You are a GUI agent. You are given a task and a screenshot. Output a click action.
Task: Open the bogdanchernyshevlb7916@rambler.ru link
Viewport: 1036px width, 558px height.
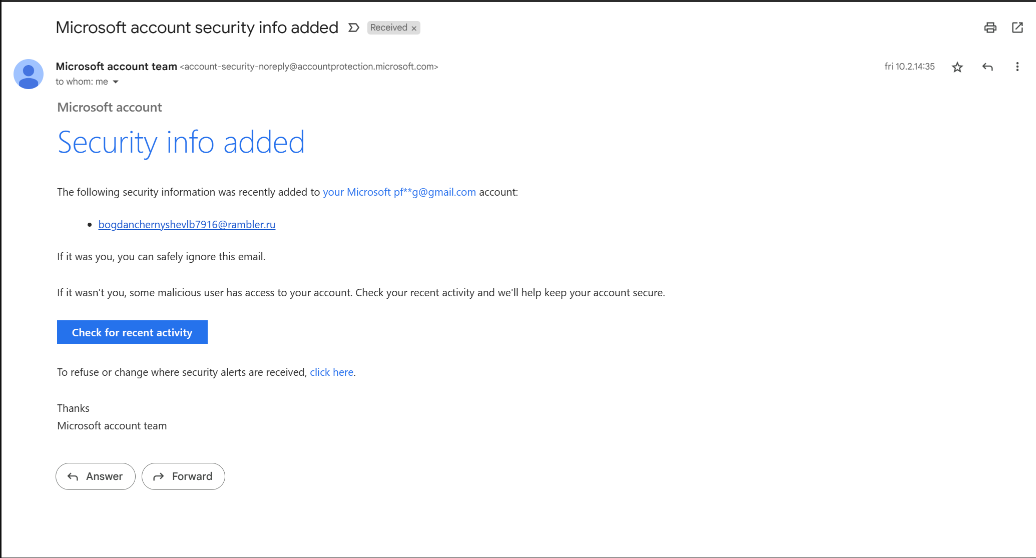point(187,224)
